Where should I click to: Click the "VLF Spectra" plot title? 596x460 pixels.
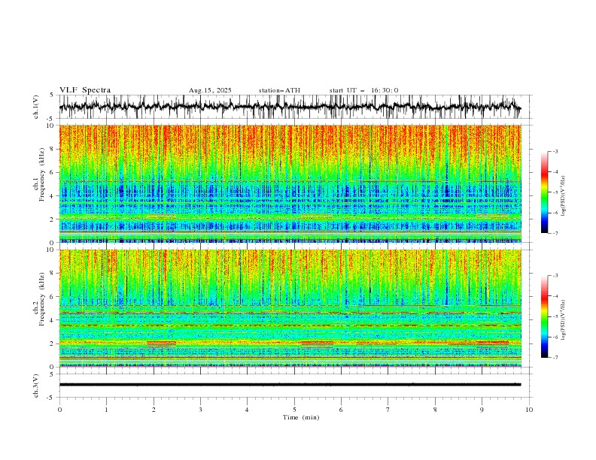(x=85, y=90)
